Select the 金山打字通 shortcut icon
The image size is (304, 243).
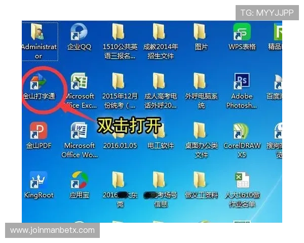click(x=38, y=82)
